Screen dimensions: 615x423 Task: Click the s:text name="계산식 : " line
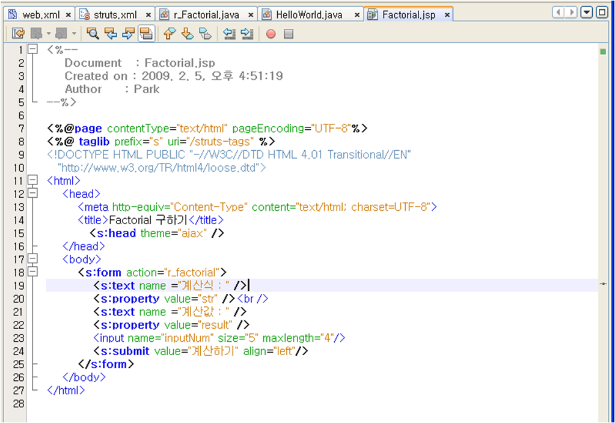tap(170, 285)
